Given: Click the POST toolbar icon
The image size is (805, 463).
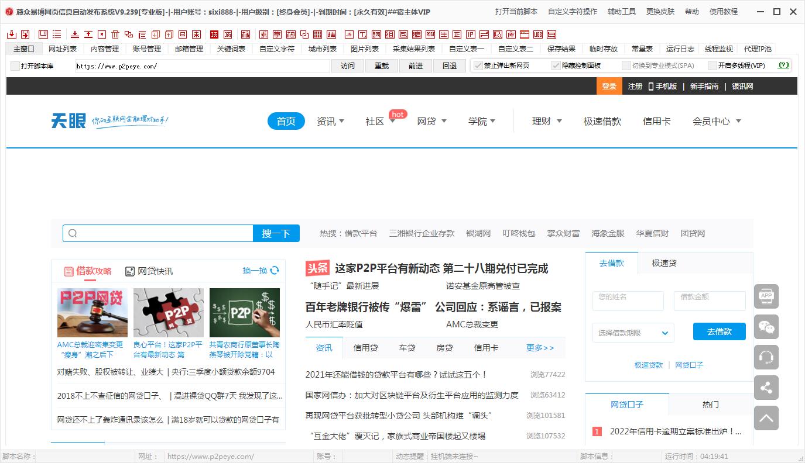Looking at the screenshot, I should click(x=430, y=34).
